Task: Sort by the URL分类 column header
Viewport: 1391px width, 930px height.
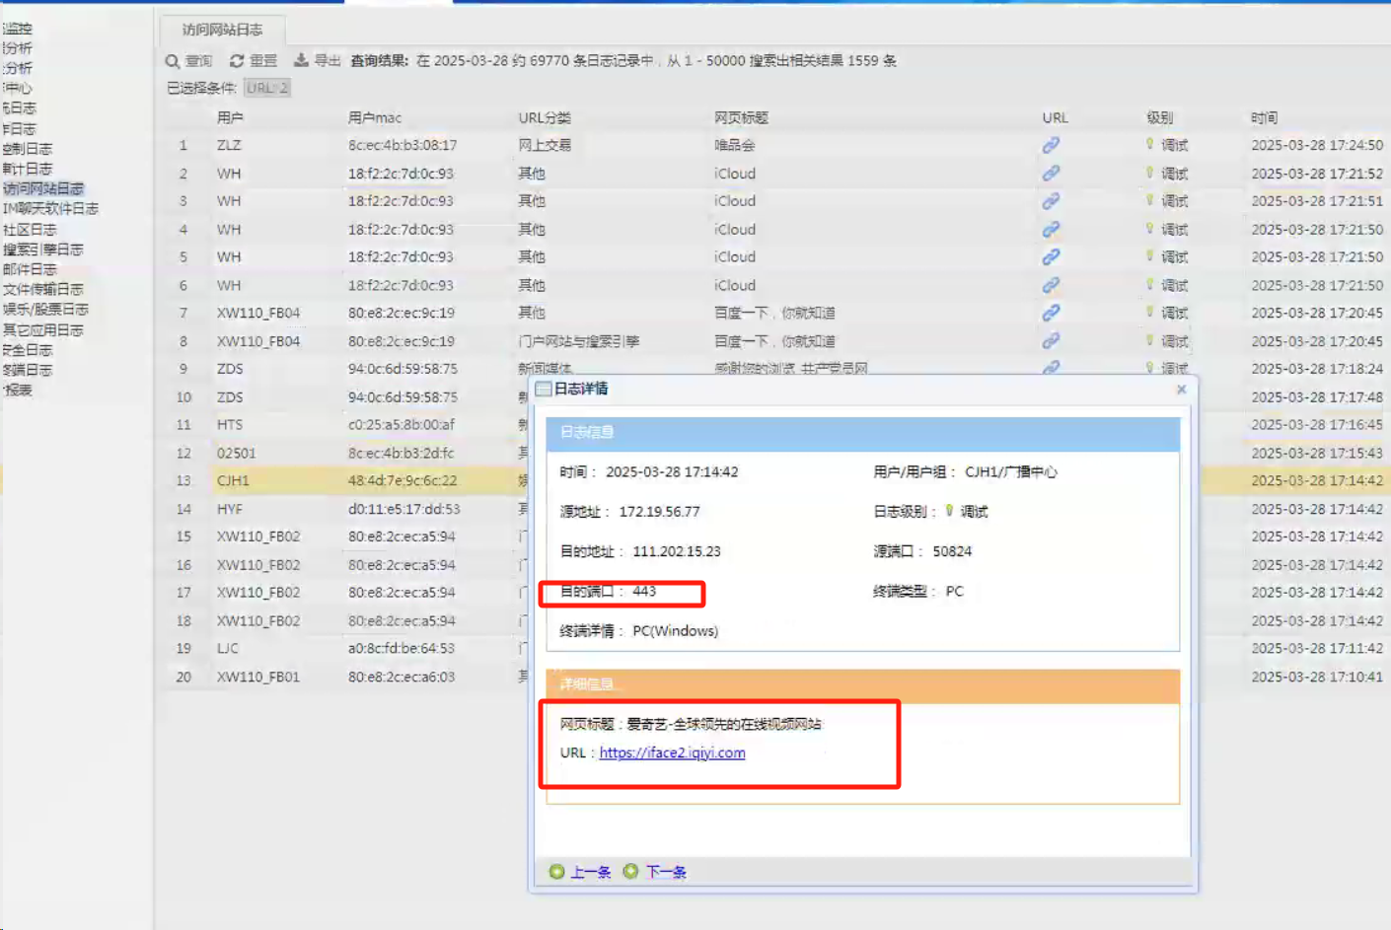Action: coord(545,117)
